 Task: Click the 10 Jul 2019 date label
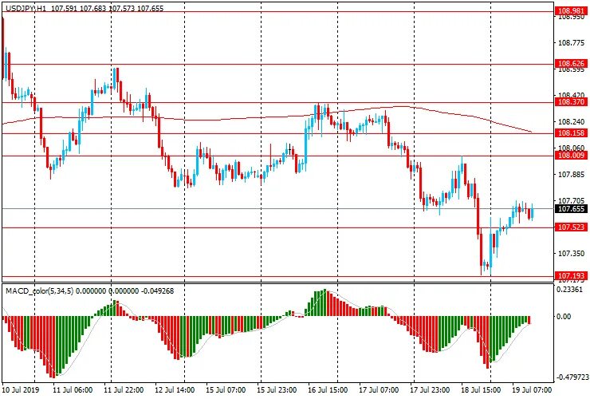pos(20,389)
